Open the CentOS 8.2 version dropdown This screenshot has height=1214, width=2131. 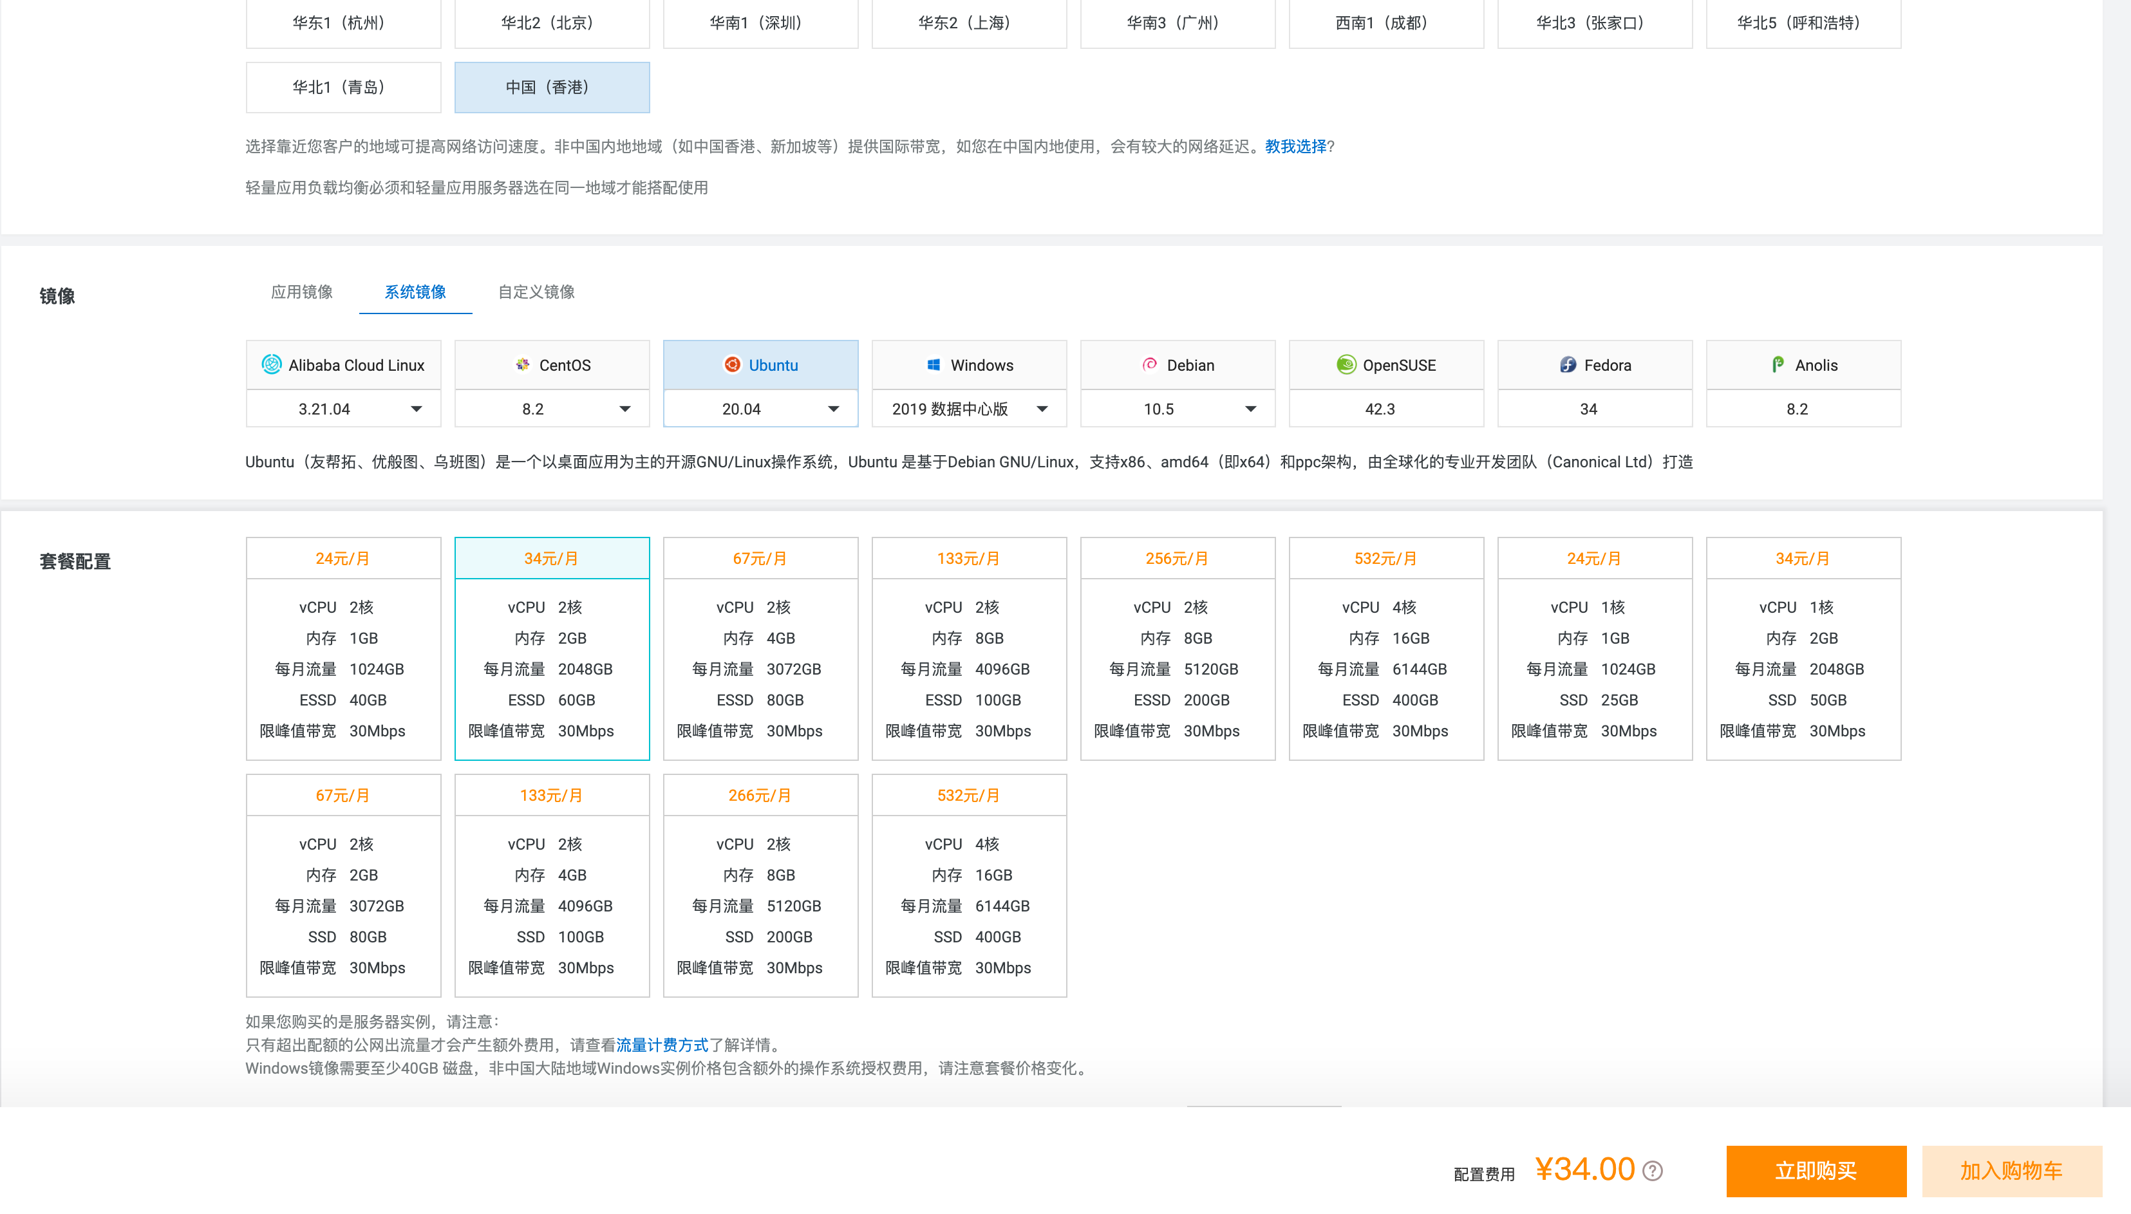[552, 409]
